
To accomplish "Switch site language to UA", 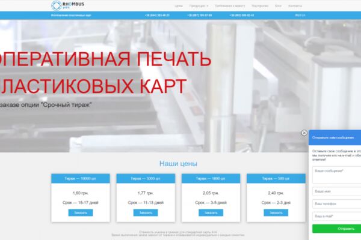I will 303,16.
